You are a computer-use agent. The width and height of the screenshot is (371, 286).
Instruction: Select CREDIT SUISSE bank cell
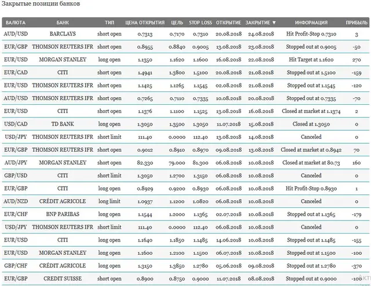pyautogui.click(x=63, y=278)
